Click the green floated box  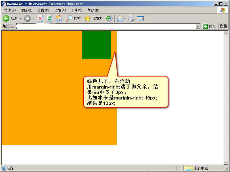[97, 45]
